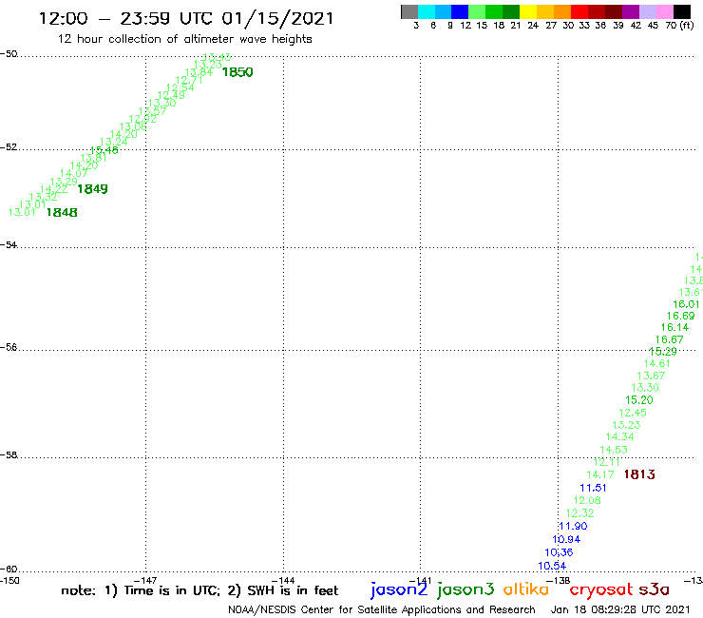This screenshot has width=703, height=618.
Task: Click the time label 1850
Action: click(237, 72)
